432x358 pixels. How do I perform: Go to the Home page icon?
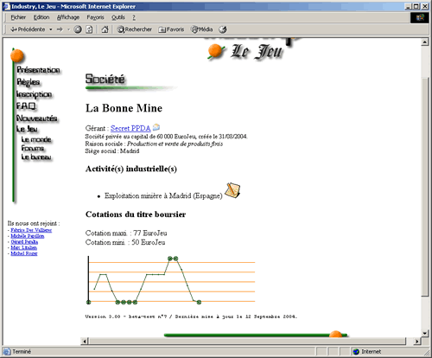pyautogui.click(x=105, y=29)
